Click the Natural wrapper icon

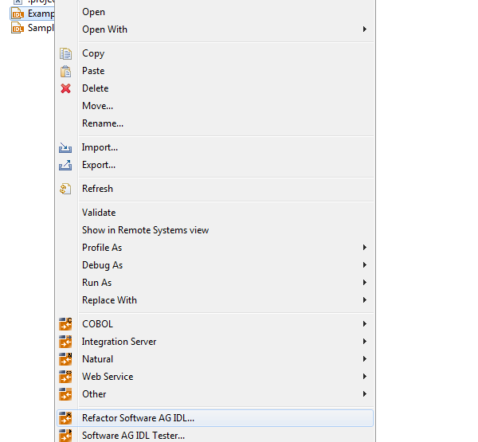coord(65,359)
